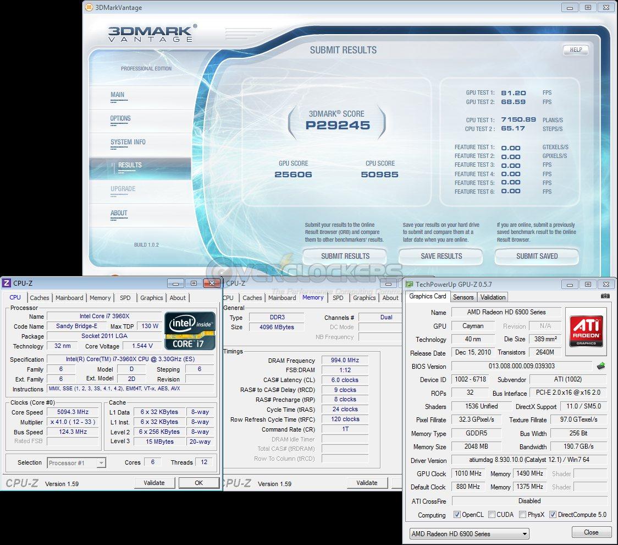
Task: Click the 3DMarkVantage title bar icon
Action: click(89, 7)
